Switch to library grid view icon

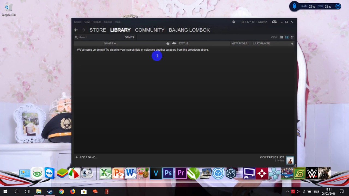(x=292, y=37)
